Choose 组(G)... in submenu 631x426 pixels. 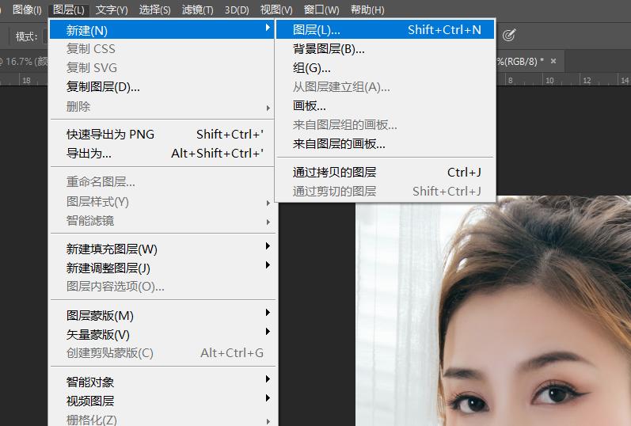pos(385,67)
